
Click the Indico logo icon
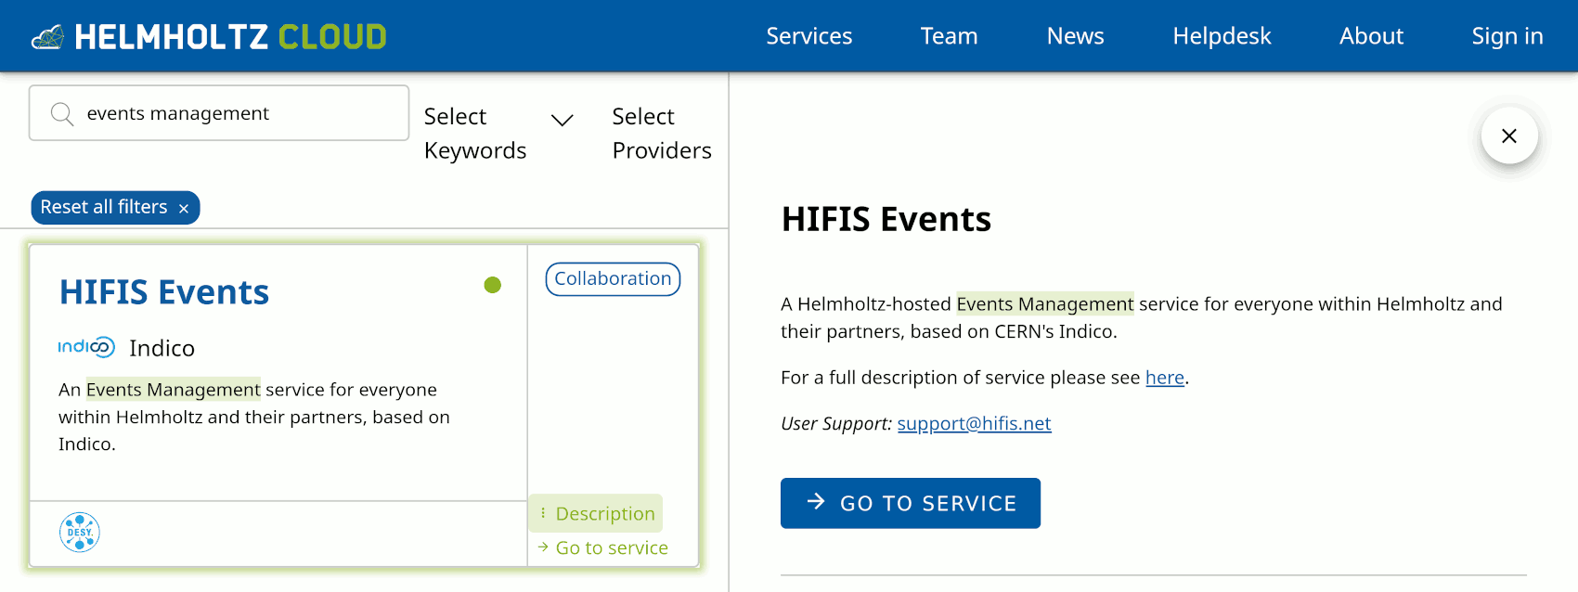(x=86, y=347)
